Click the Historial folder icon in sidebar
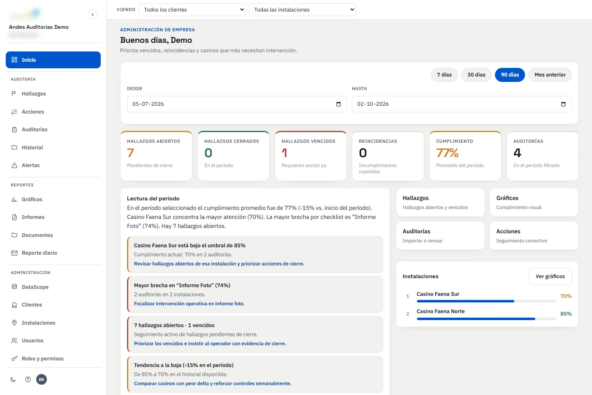 (x=14, y=148)
